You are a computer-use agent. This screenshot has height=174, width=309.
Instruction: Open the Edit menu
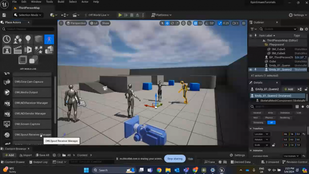click(x=24, y=2)
